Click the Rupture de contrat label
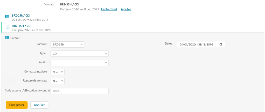 [35, 80]
